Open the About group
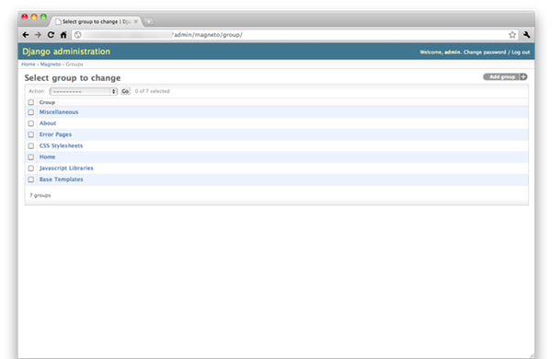The width and height of the screenshot is (552, 359). pyautogui.click(x=48, y=123)
